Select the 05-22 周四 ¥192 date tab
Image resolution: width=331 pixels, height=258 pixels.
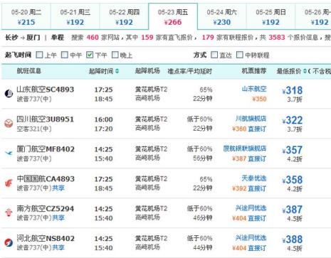pyautogui.click(x=124, y=17)
